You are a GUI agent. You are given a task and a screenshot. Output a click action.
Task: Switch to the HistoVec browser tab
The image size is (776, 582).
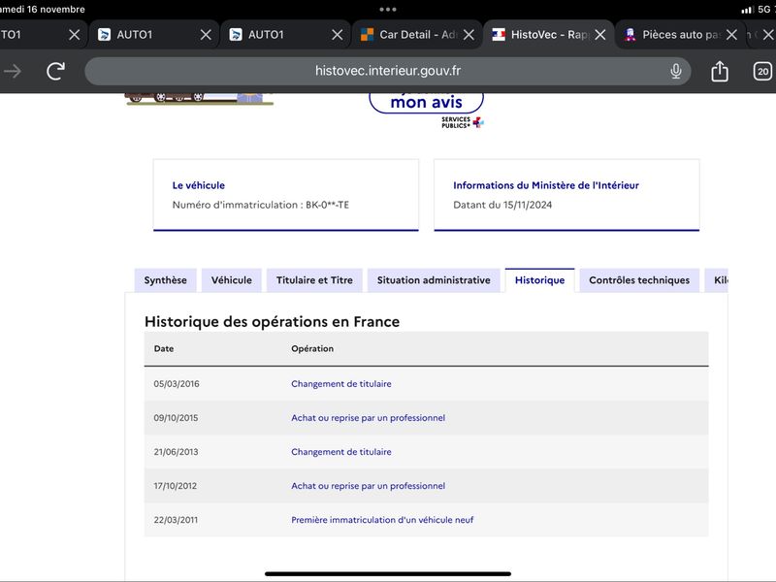[548, 35]
